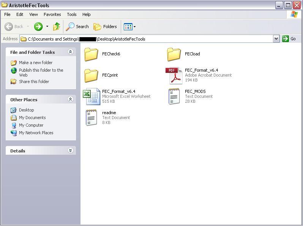Viewport: 303px width, 226px height.
Task: Click the FEC_MODS file name
Action: pyautogui.click(x=195, y=91)
